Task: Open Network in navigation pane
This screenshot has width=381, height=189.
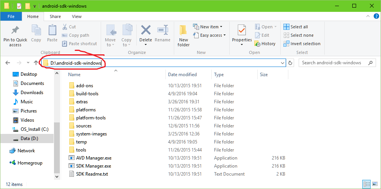Action: (26, 151)
